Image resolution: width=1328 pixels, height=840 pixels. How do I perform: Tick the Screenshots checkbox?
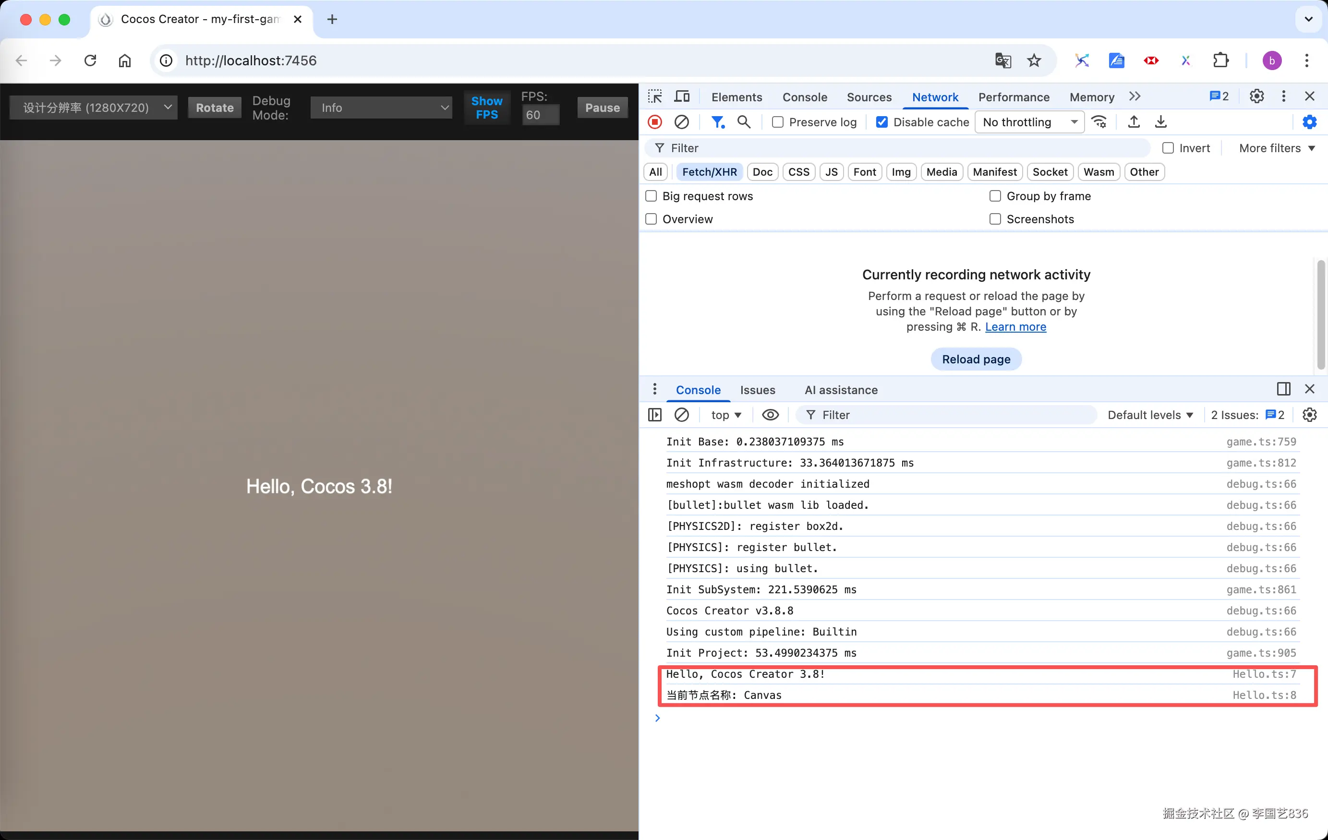click(x=995, y=219)
